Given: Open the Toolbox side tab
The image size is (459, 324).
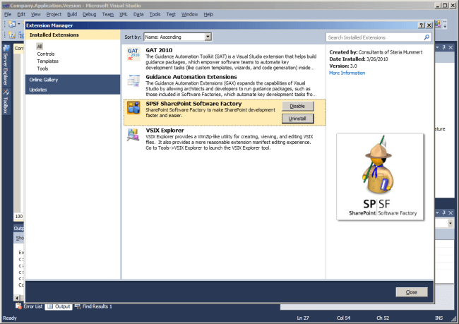Looking at the screenshot, I should 6,101.
